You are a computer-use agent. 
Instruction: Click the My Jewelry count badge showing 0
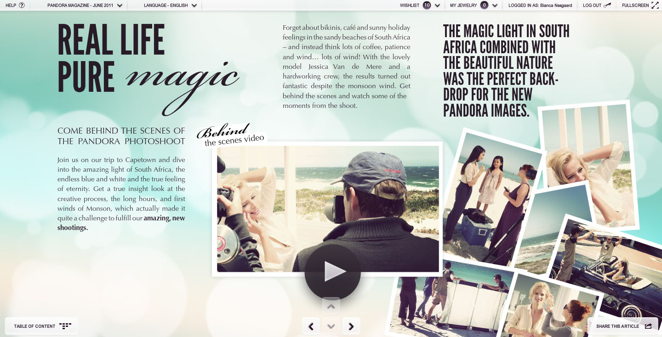coord(484,6)
